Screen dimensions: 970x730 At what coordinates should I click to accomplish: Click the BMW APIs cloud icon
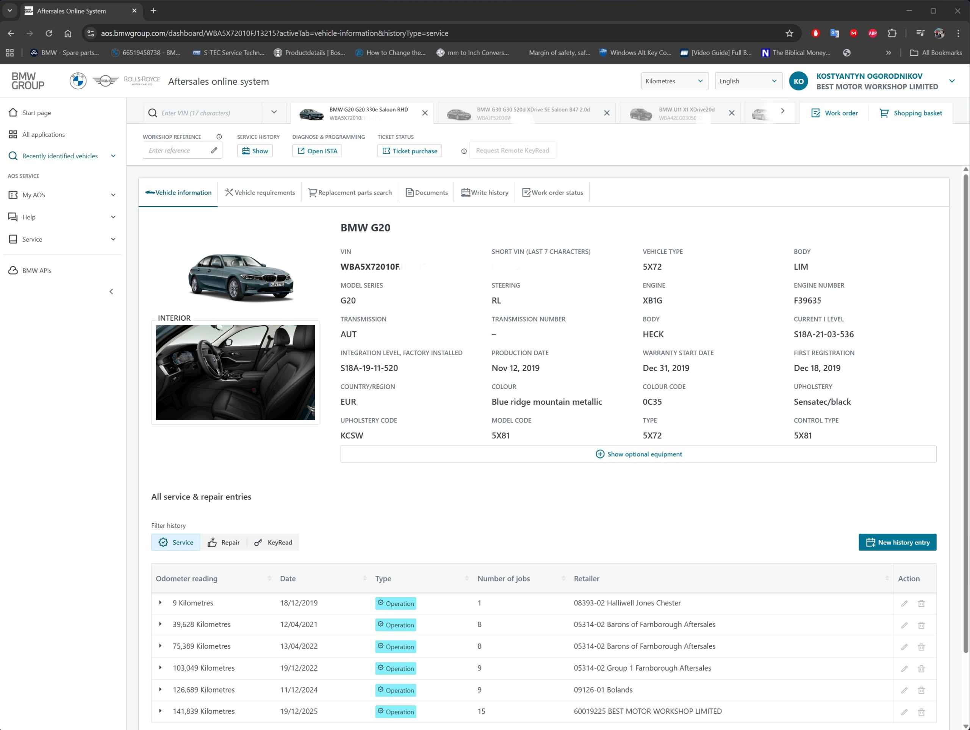tap(13, 270)
